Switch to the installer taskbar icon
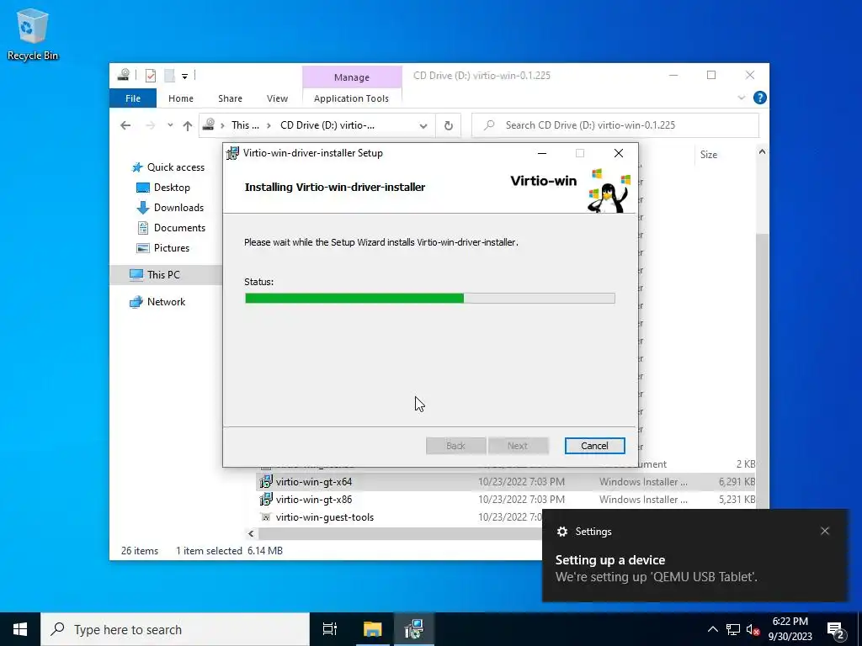The height and width of the screenshot is (646, 862). (x=413, y=629)
